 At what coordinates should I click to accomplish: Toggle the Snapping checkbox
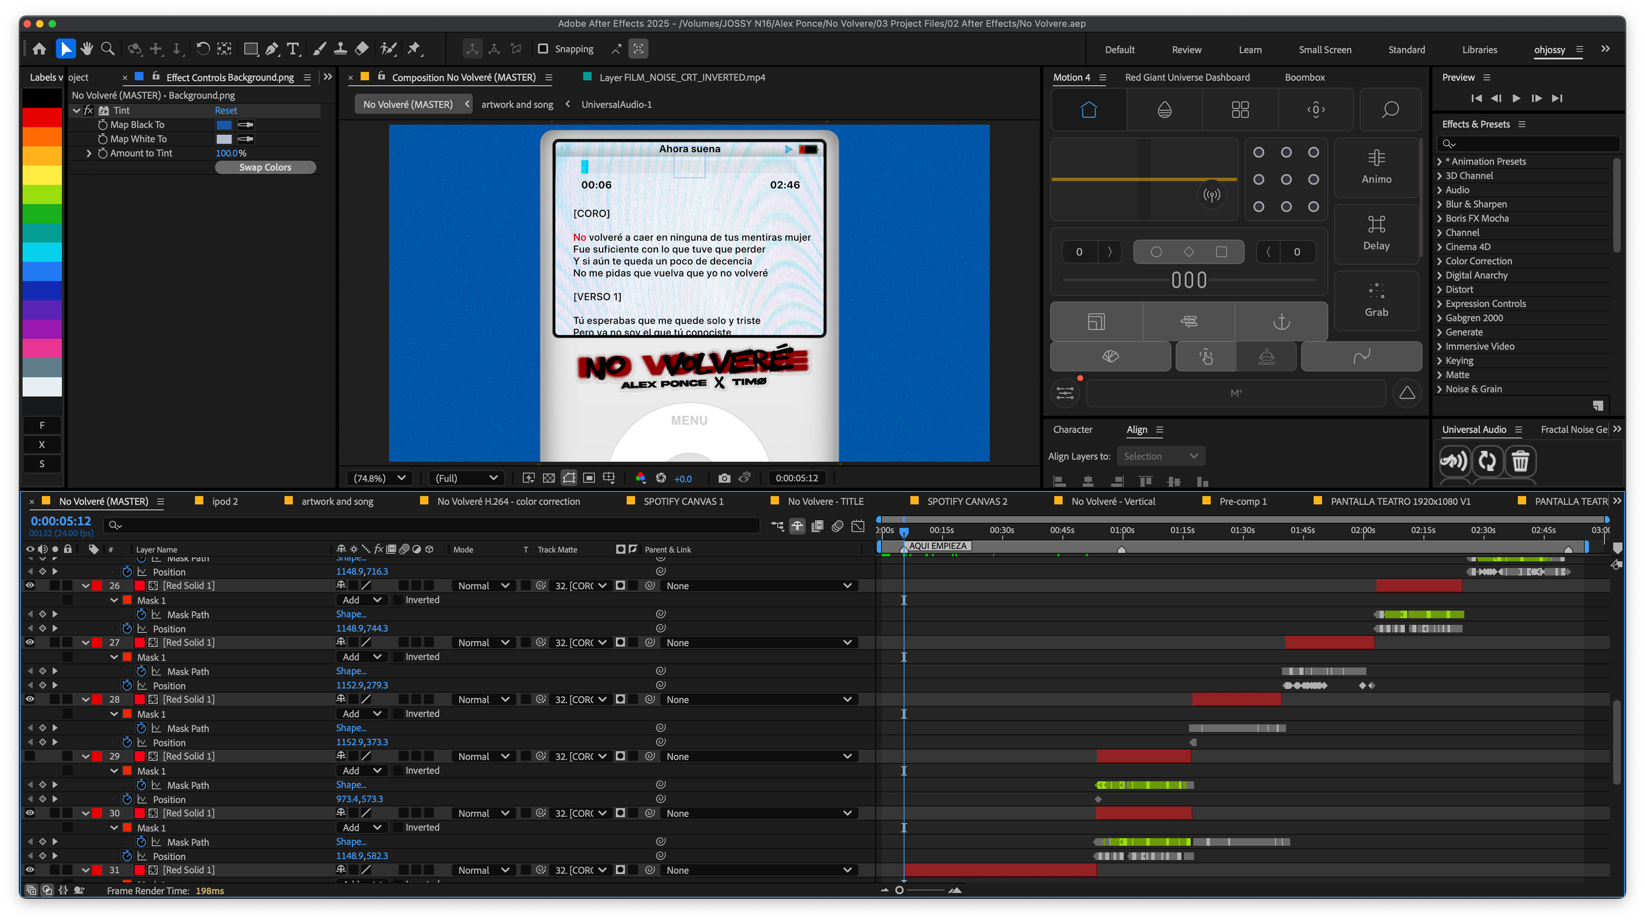pyautogui.click(x=543, y=48)
